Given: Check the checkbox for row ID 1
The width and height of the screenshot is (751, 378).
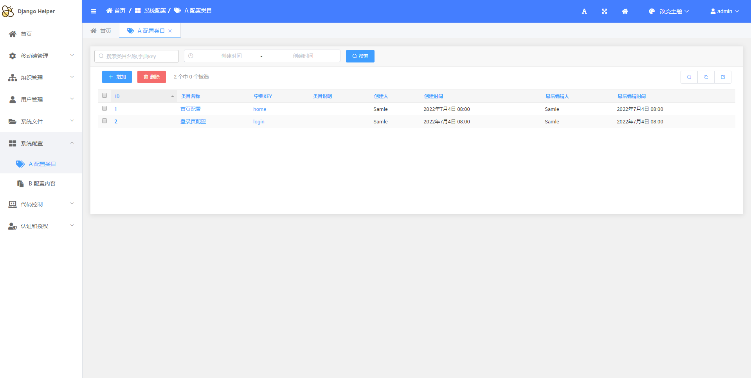Looking at the screenshot, I should [x=104, y=109].
